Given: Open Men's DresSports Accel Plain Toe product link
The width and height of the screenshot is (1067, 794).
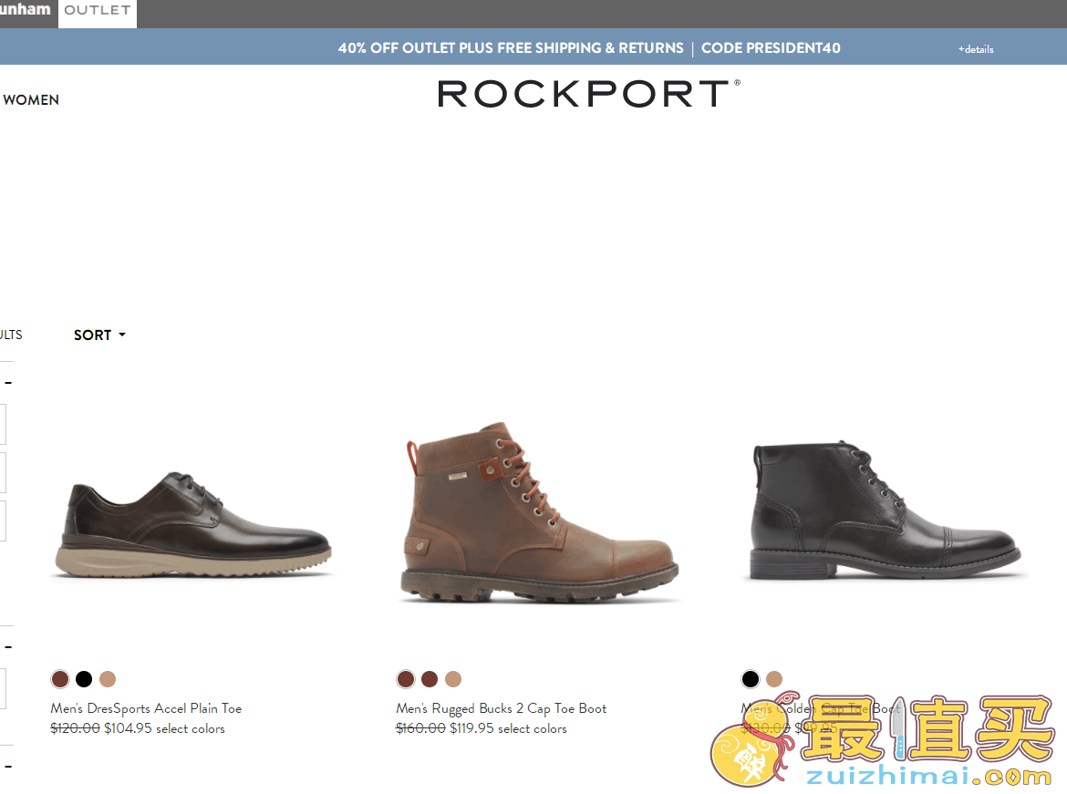Looking at the screenshot, I should coord(146,708).
